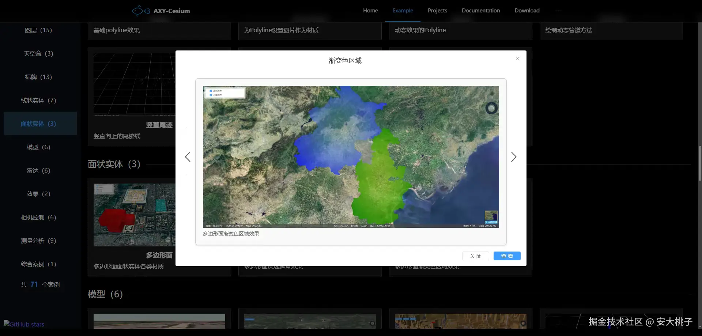Click the gradient region map preview image

[351, 156]
